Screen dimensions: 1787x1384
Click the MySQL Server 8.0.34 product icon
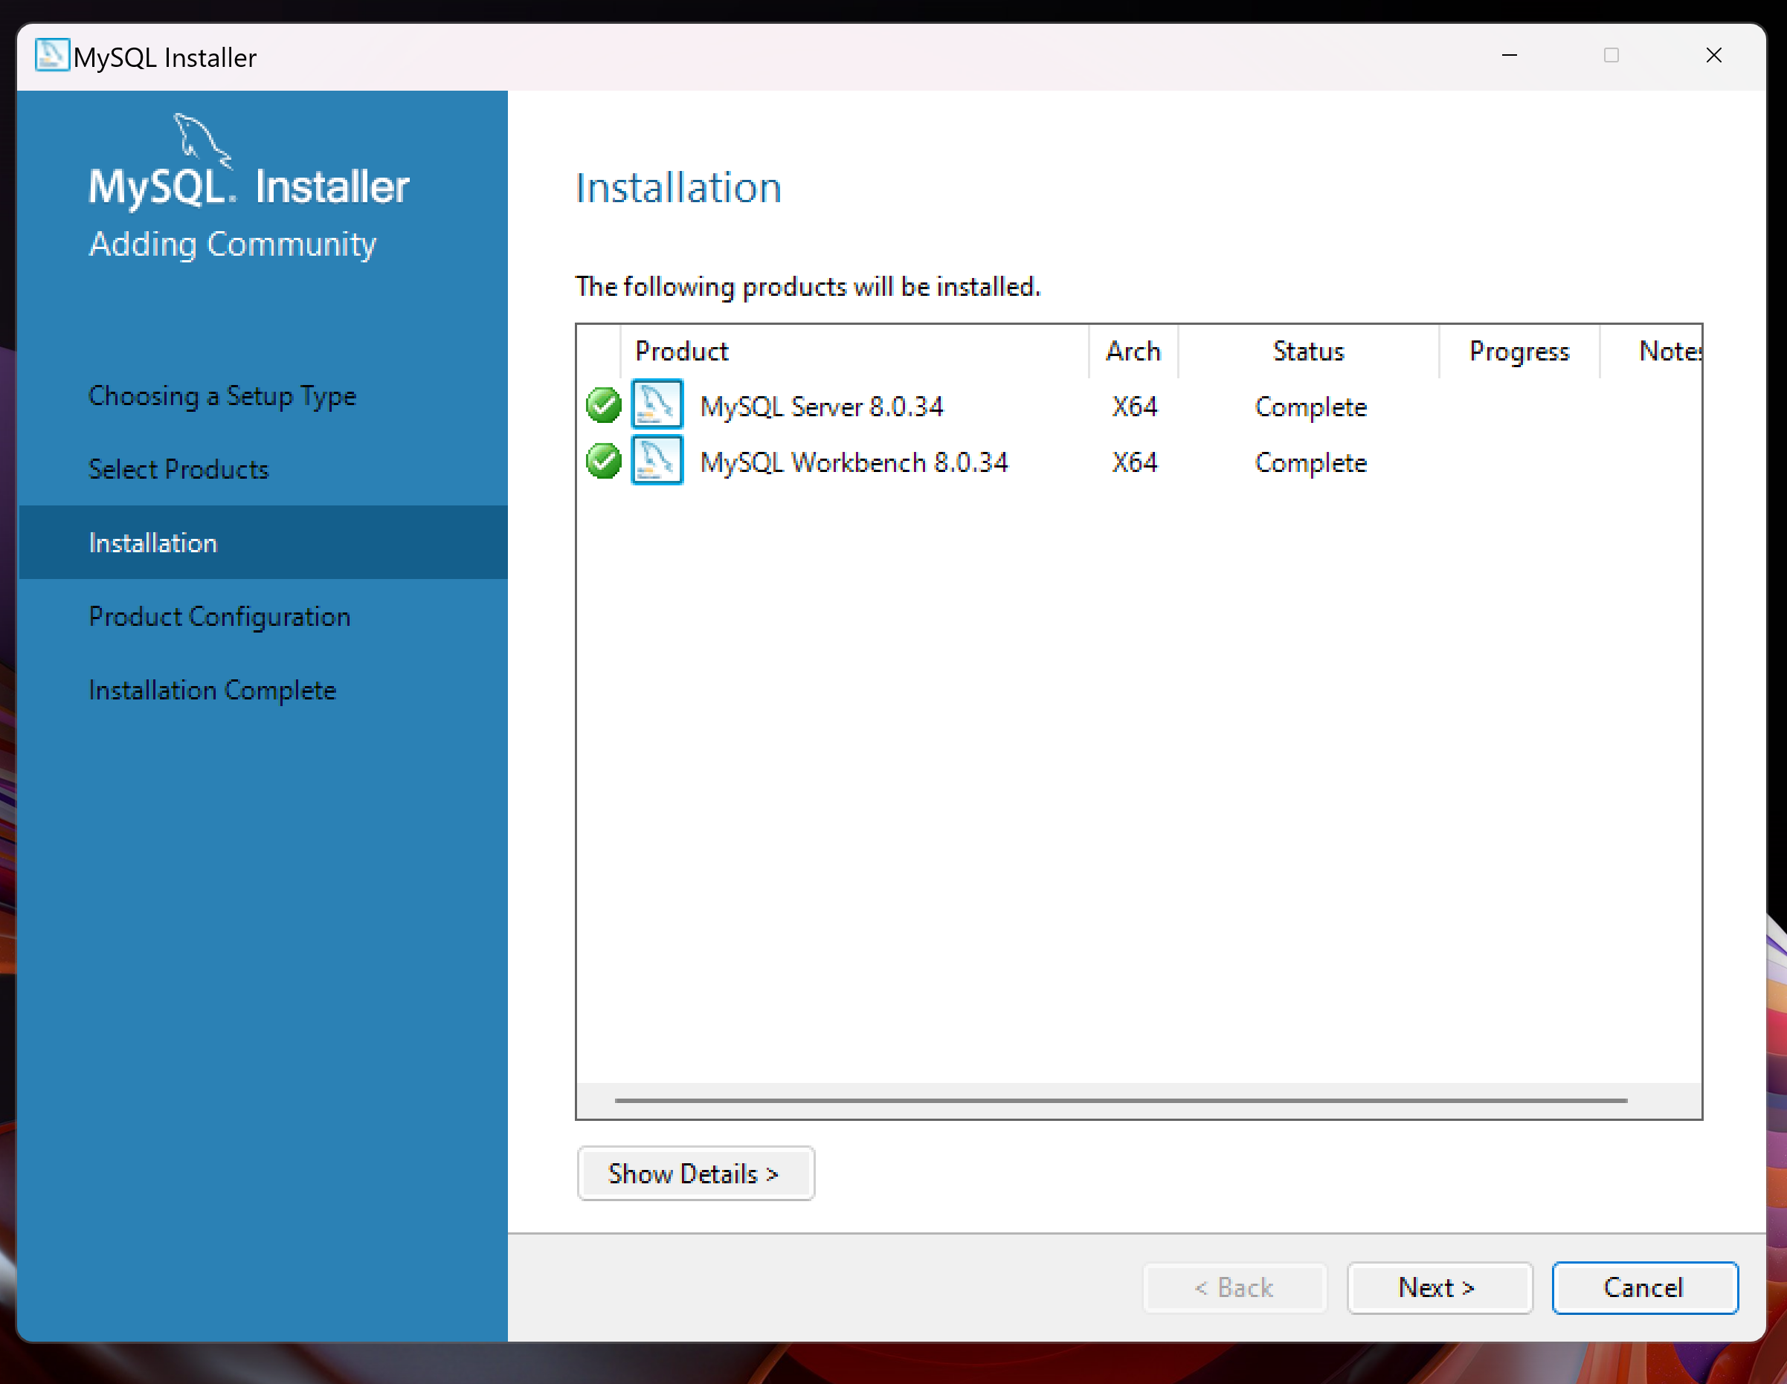(657, 404)
